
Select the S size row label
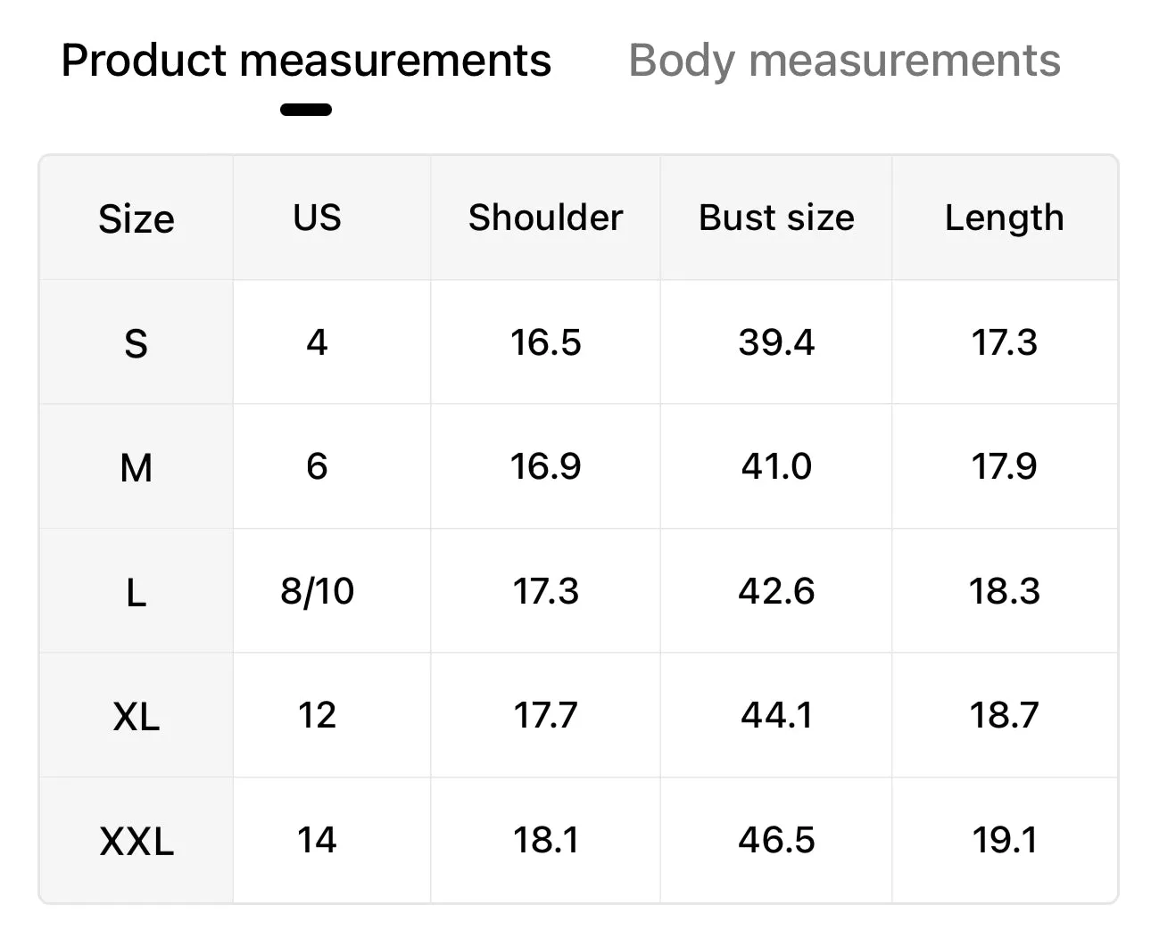click(x=137, y=342)
